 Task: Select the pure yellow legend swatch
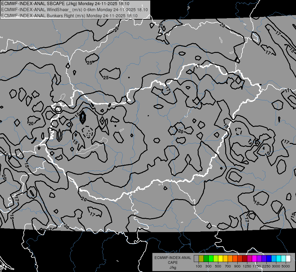220,259
